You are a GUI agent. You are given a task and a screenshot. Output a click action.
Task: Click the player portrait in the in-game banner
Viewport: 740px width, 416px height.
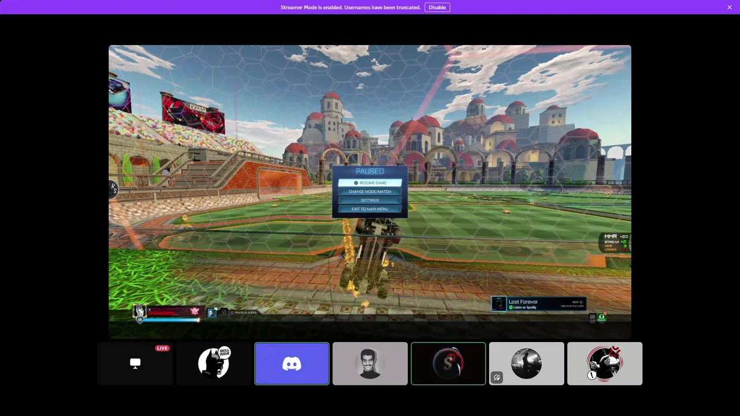click(139, 311)
